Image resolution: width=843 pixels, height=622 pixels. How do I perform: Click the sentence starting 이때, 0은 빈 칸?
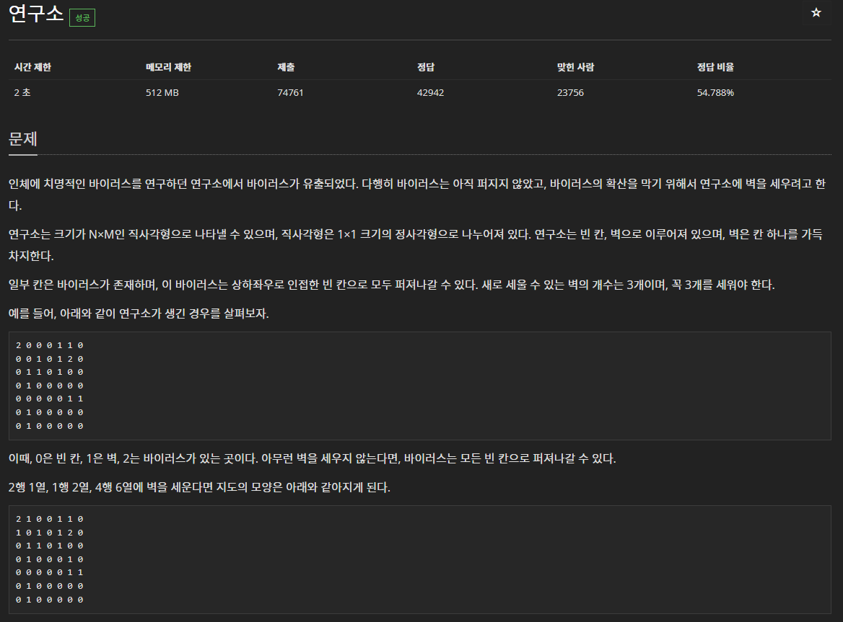click(313, 458)
